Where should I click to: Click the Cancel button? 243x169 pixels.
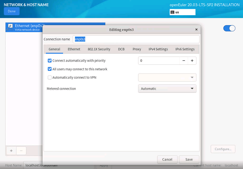click(x=167, y=159)
